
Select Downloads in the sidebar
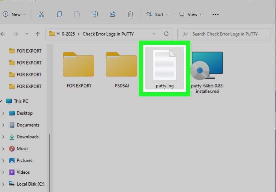[x=24, y=137]
